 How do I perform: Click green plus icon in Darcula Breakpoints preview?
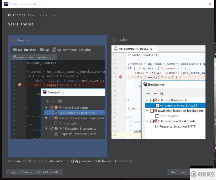(x=47, y=101)
